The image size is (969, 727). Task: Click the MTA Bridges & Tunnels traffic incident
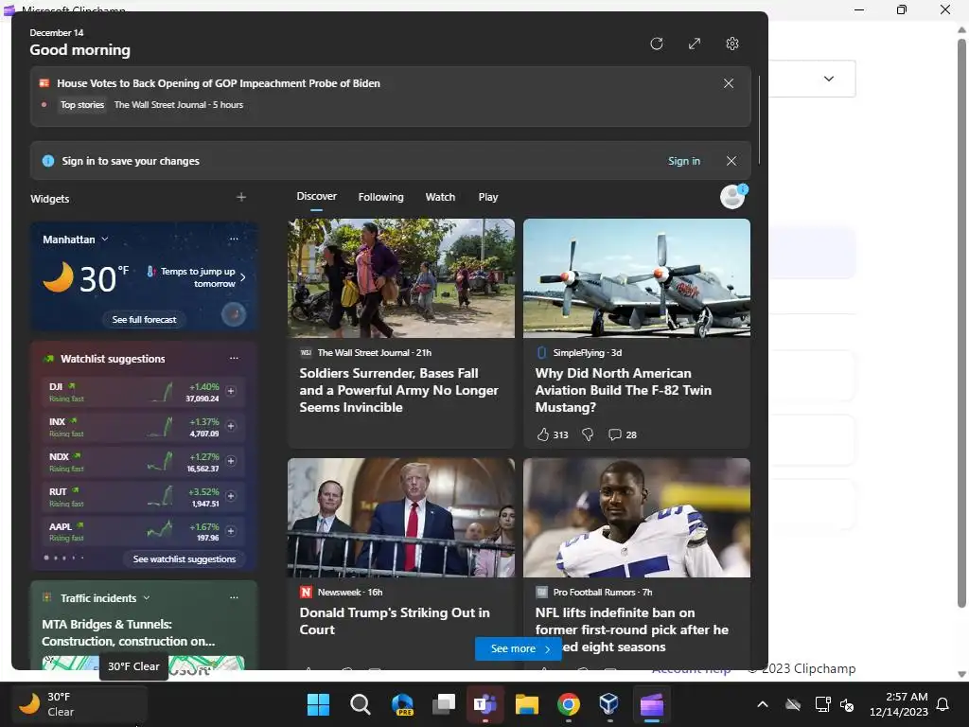tap(129, 632)
